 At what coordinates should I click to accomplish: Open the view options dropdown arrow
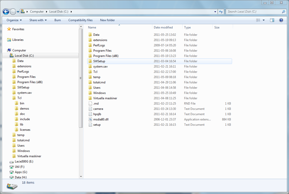264,20
